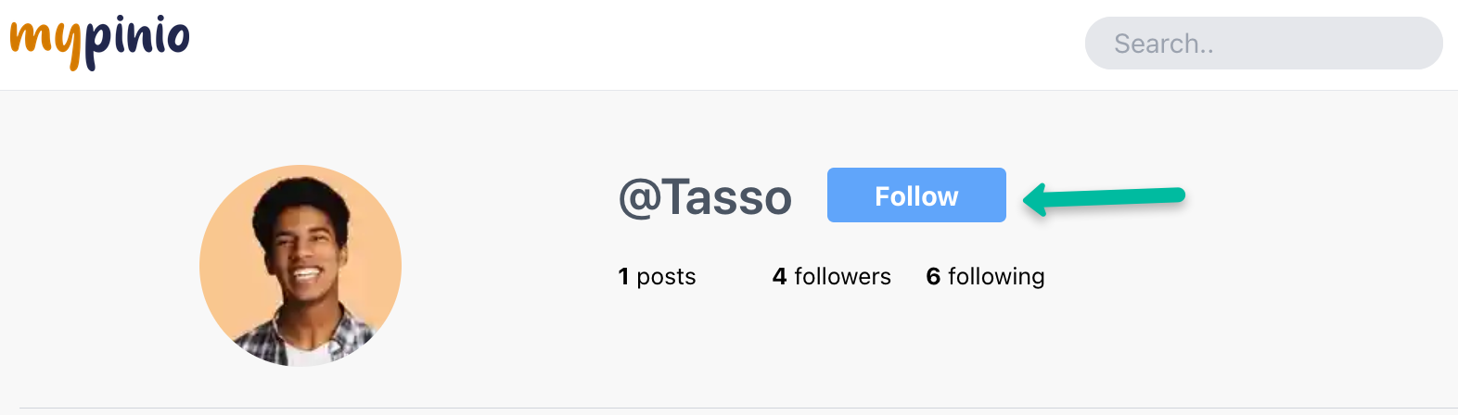Click the smiling face in the avatar
1458x415 pixels.
[x=303, y=250]
